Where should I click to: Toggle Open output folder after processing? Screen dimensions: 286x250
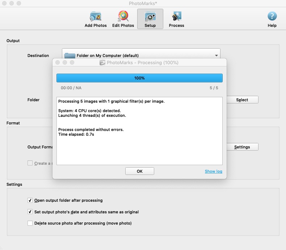coord(30,200)
